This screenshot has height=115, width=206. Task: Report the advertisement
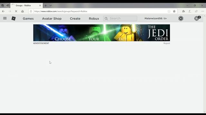point(167,43)
